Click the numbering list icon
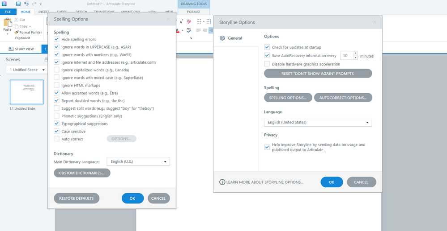 pos(209,21)
